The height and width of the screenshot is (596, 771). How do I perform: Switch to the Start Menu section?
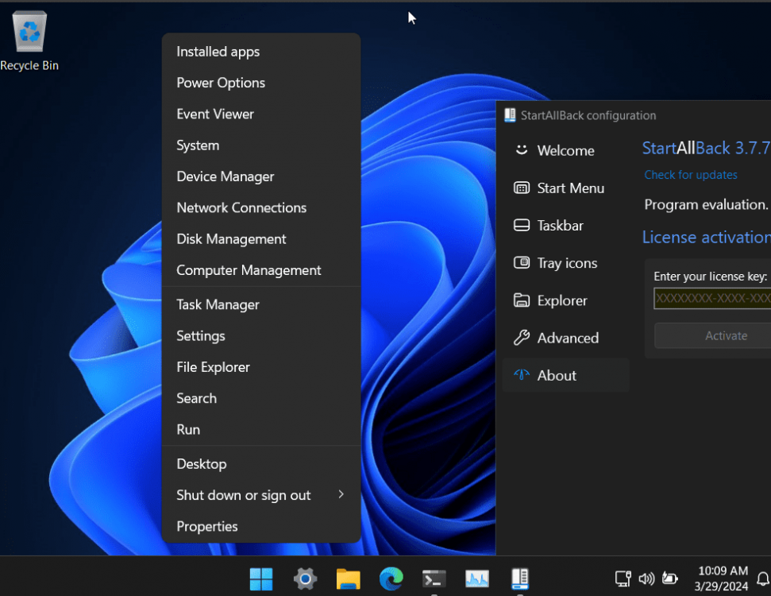570,188
